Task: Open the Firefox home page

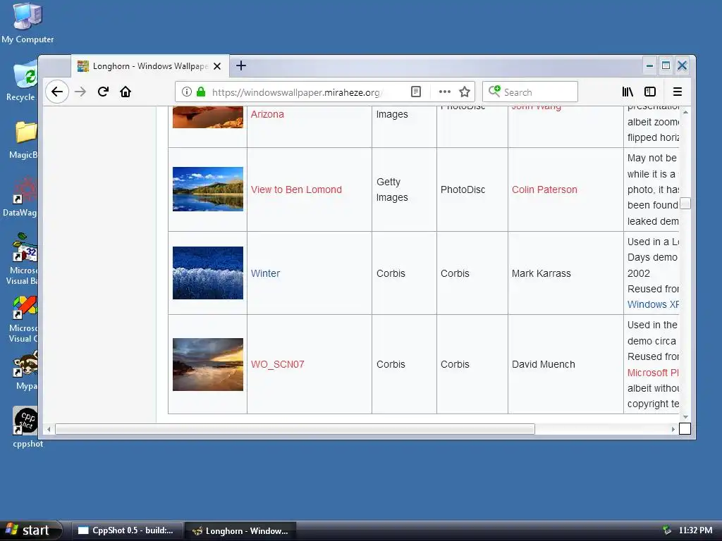Action: (126, 92)
